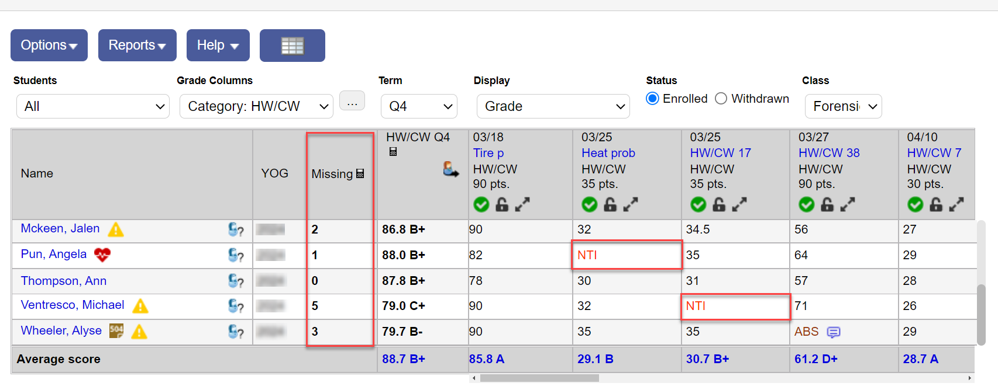Expand the Grade Columns Category dropdown
Image resolution: width=998 pixels, height=390 pixels.
point(256,106)
